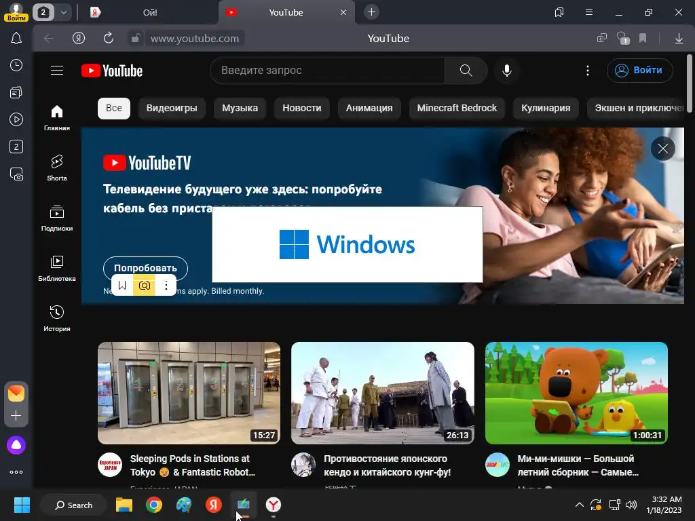
Task: Go to Yandex home via Я button
Action: click(x=79, y=38)
